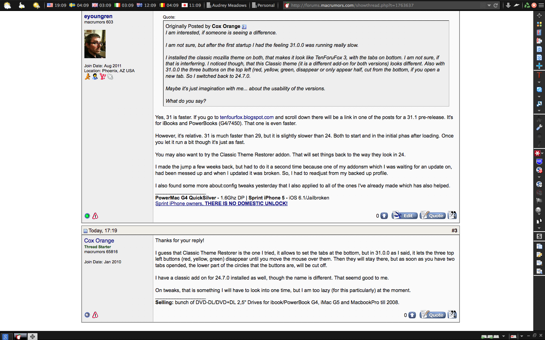Image resolution: width=545 pixels, height=340 pixels.
Task: Select the macrumors page tab at bottom
Action: [20, 336]
